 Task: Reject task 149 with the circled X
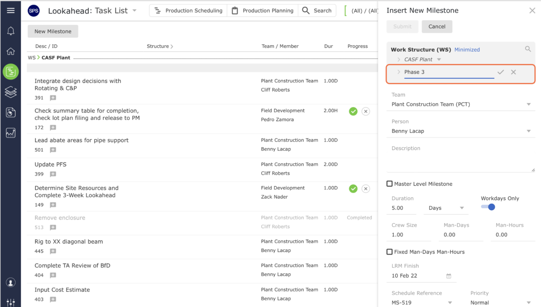pos(366,188)
